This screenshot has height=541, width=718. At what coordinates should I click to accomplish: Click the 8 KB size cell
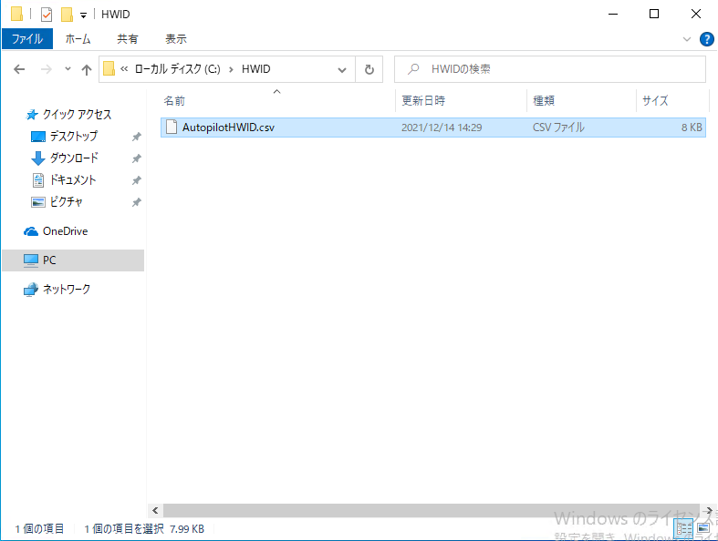pyautogui.click(x=692, y=128)
